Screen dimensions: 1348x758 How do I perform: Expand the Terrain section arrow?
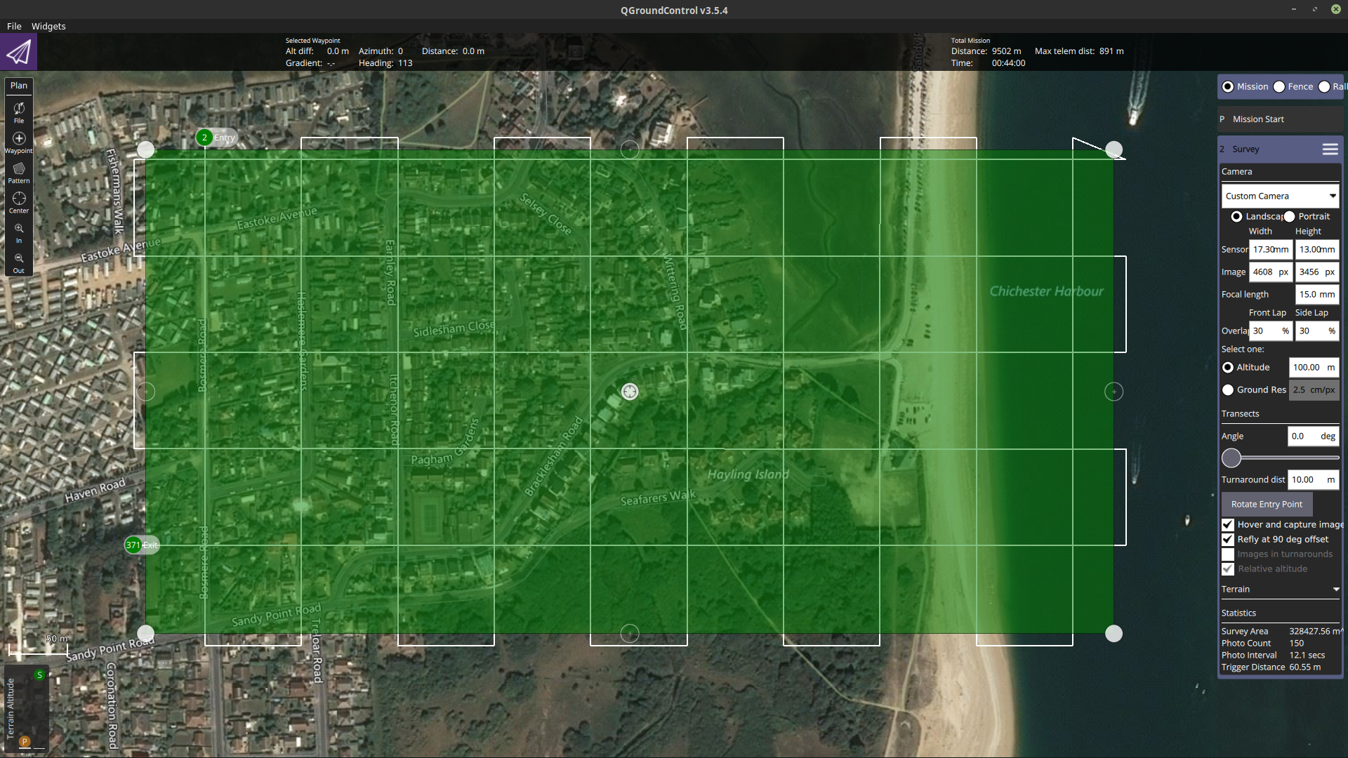point(1335,590)
